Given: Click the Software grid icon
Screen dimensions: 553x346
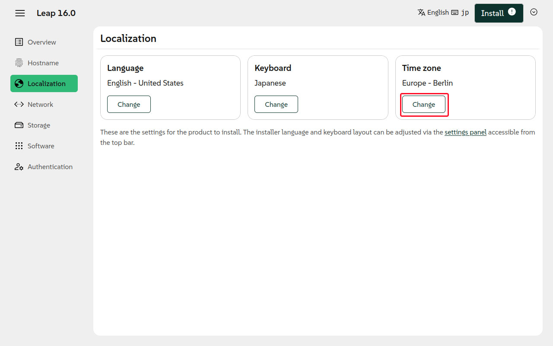Looking at the screenshot, I should click(x=19, y=146).
